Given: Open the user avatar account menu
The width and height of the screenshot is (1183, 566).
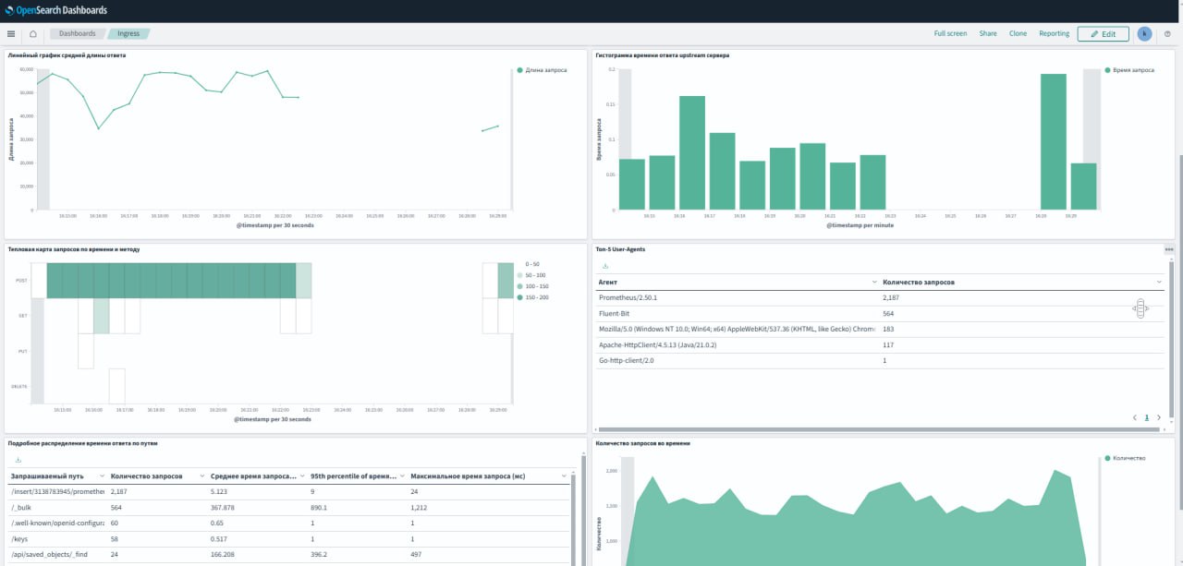Looking at the screenshot, I should tap(1144, 33).
